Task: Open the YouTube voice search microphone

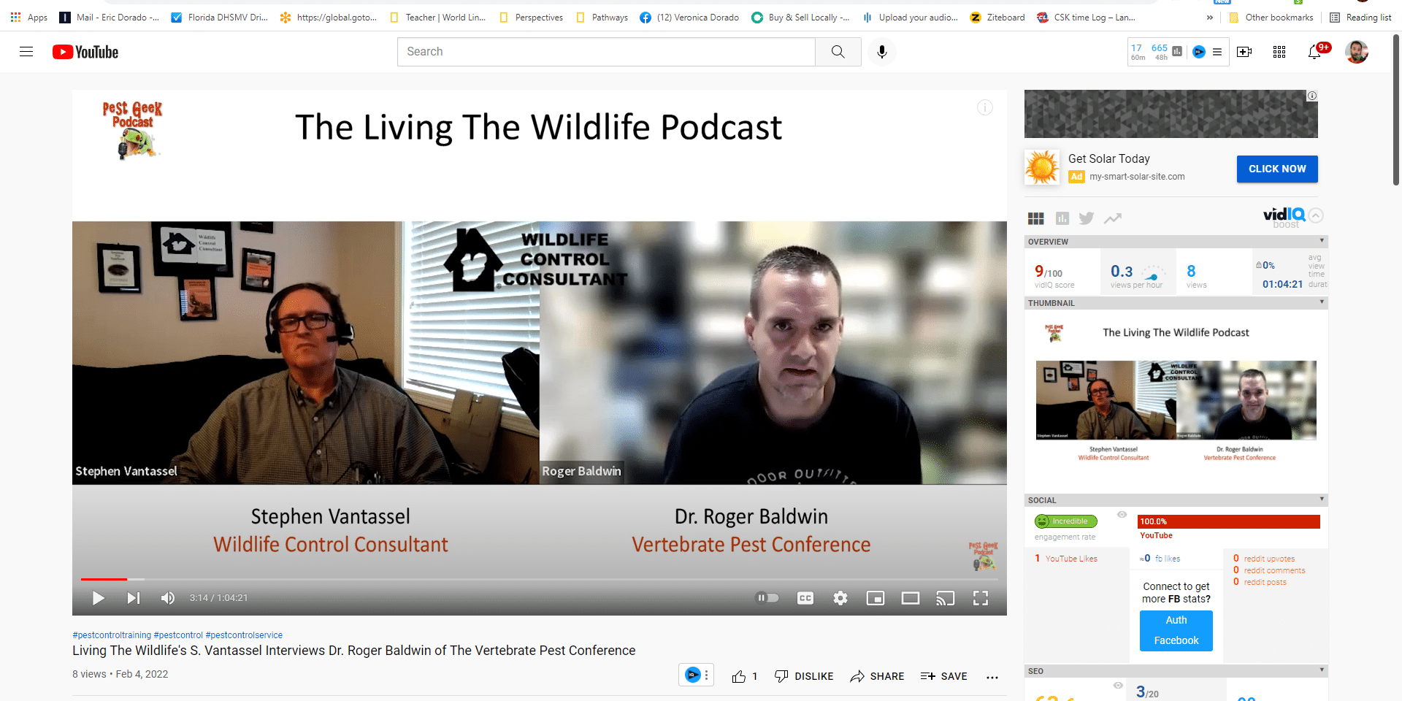Action: [x=881, y=52]
